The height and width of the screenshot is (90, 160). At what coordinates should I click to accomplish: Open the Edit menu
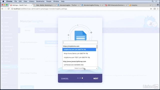click(x=20, y=1)
